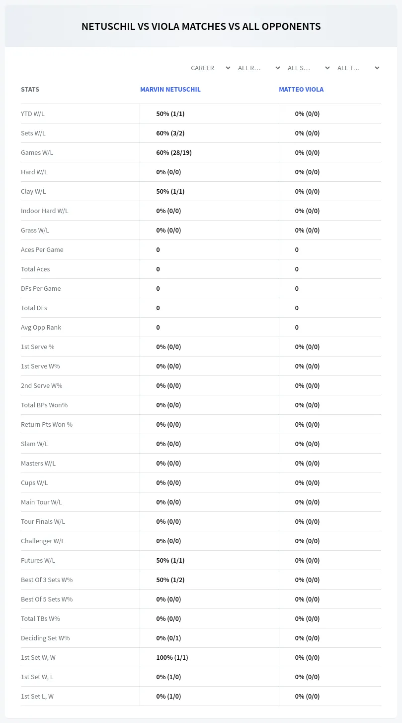Click the Futures W/L row label

tap(38, 560)
